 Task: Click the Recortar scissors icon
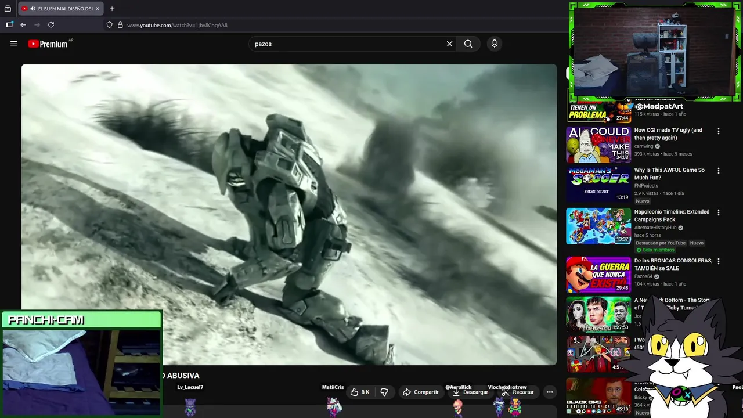click(x=505, y=392)
